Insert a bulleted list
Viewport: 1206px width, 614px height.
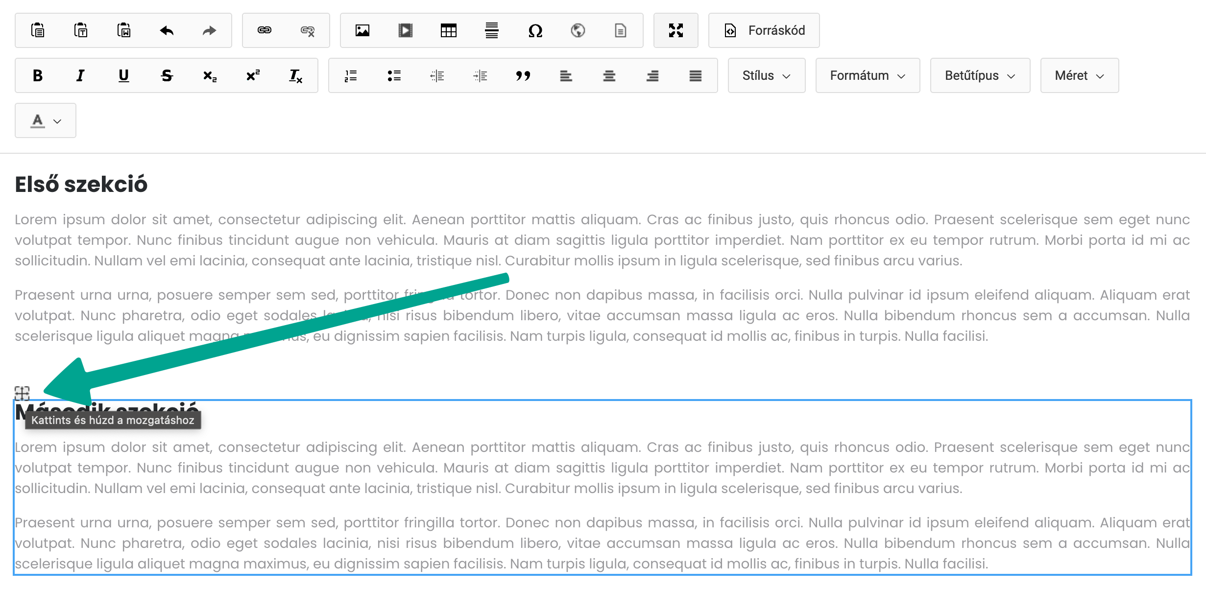click(x=394, y=75)
